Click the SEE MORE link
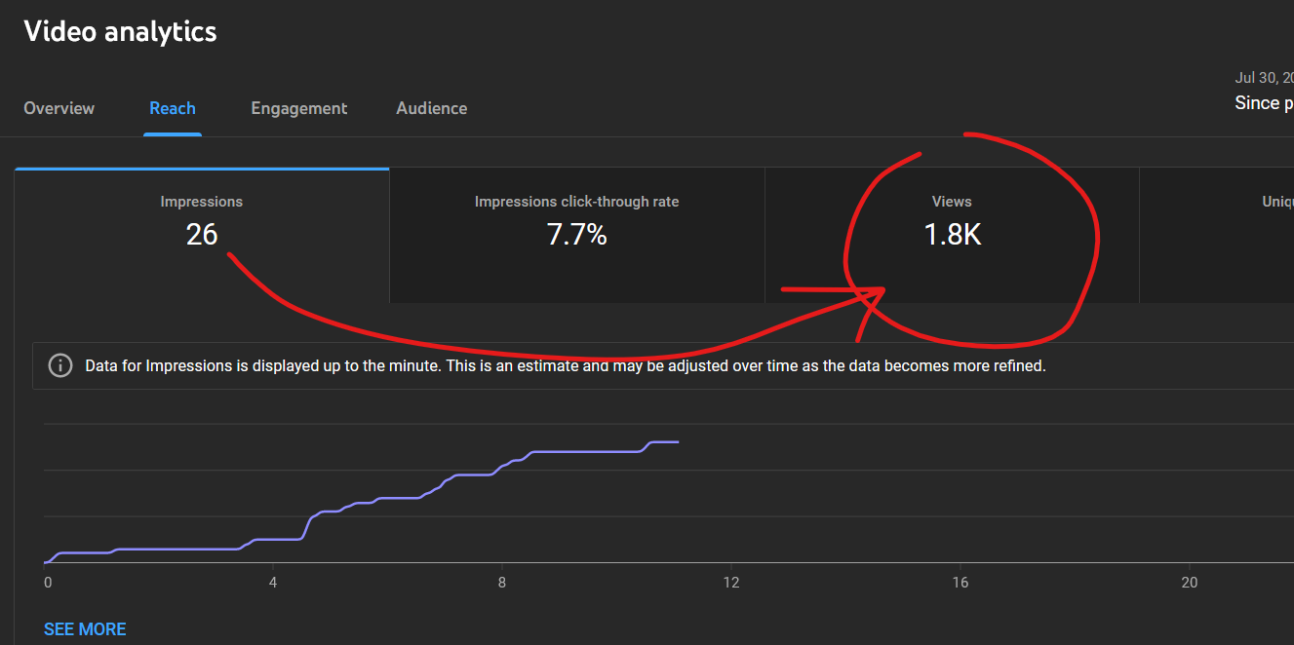 [85, 629]
